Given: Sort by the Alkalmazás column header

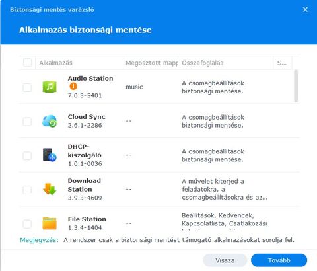Looking at the screenshot, I should point(79,63).
